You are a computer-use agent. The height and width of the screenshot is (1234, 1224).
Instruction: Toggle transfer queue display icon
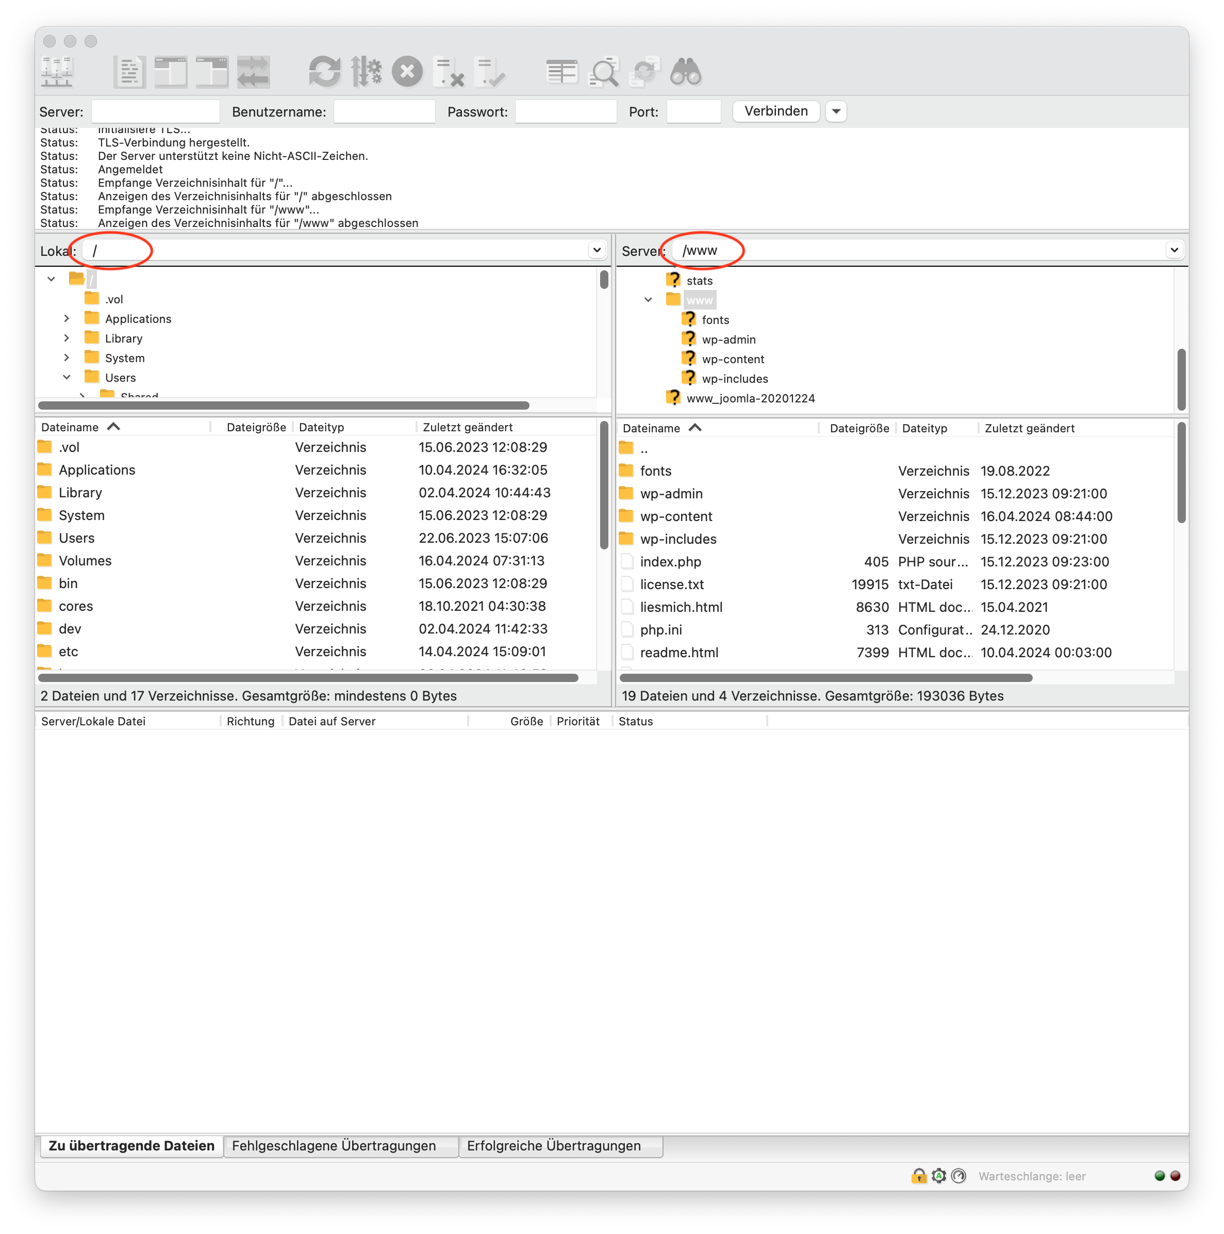coord(254,72)
